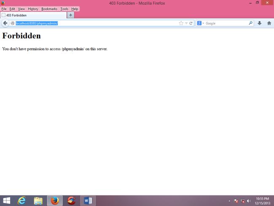This screenshot has width=274, height=206.
Task: Open the View menu
Action: click(x=21, y=9)
